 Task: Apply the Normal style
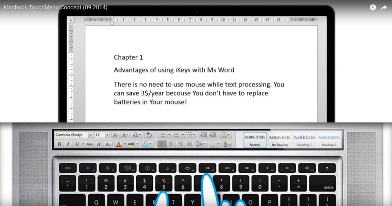255,140
